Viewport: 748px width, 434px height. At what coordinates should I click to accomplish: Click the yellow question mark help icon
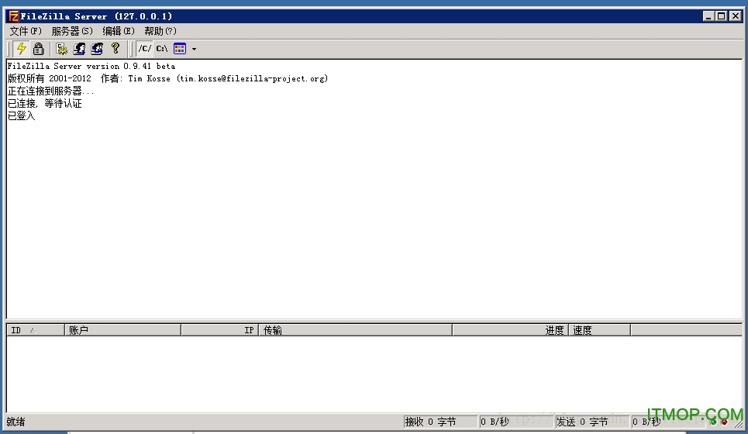115,49
